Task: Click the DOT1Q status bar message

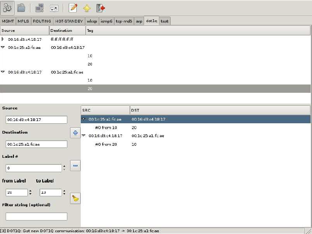Action: (x=79, y=231)
